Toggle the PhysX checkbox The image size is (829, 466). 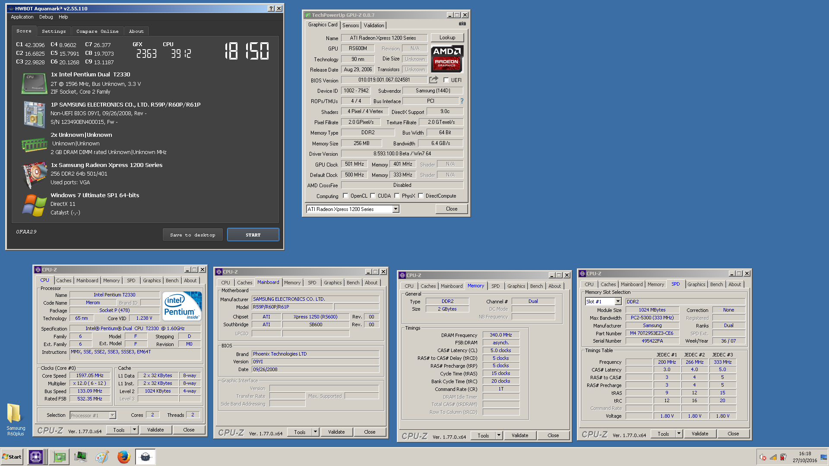(397, 196)
